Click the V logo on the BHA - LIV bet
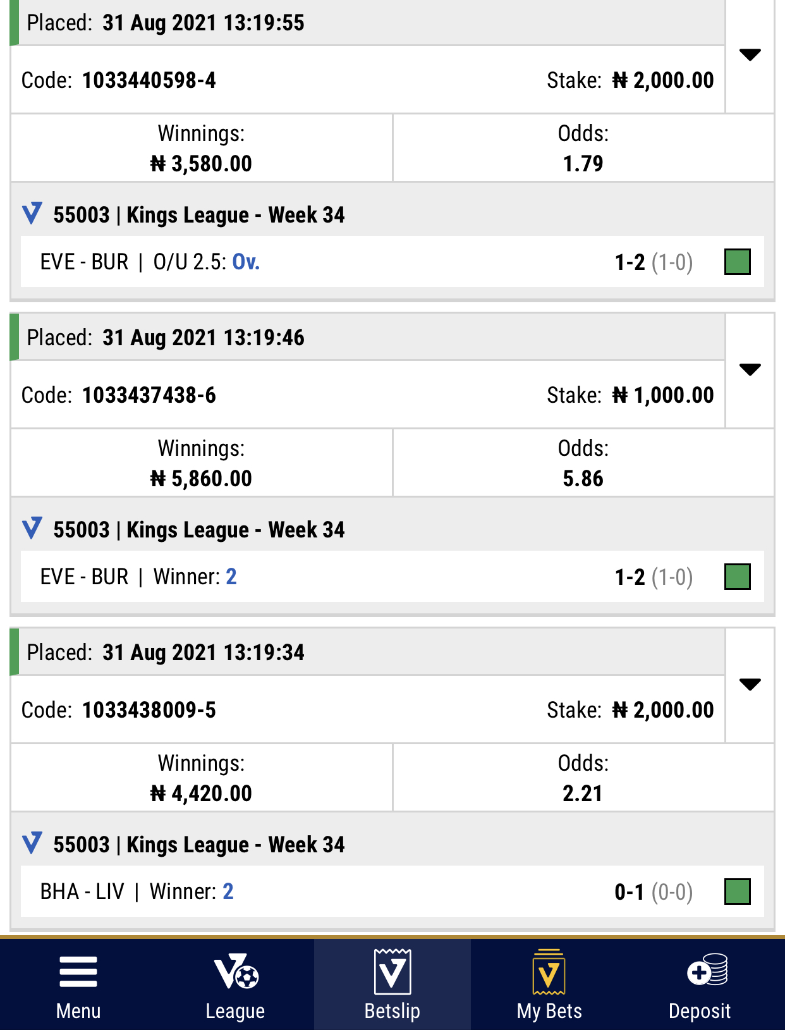 click(31, 844)
